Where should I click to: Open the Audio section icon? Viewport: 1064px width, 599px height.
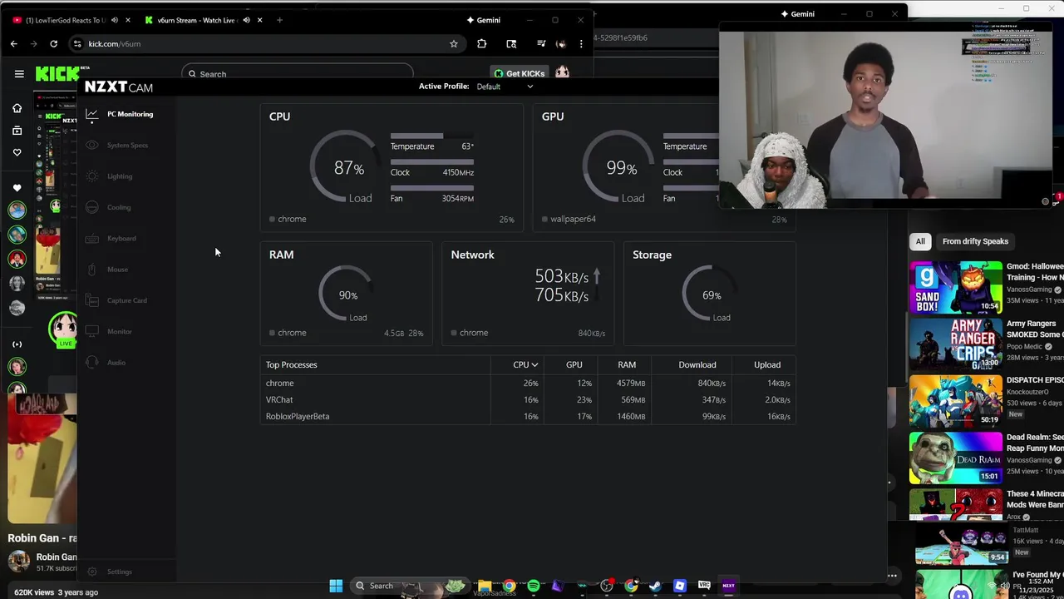point(92,363)
